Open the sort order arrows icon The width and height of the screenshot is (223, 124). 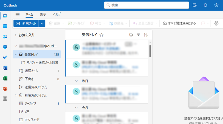tap(146, 35)
